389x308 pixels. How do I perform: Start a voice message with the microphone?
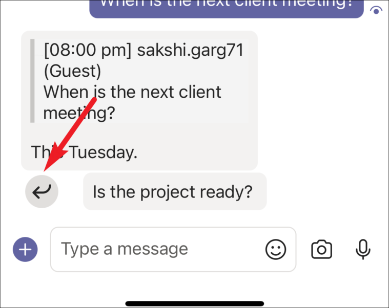(363, 249)
